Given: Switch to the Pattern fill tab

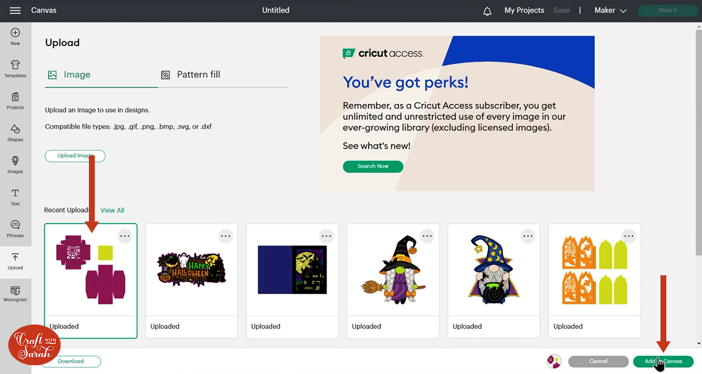Looking at the screenshot, I should 191,75.
